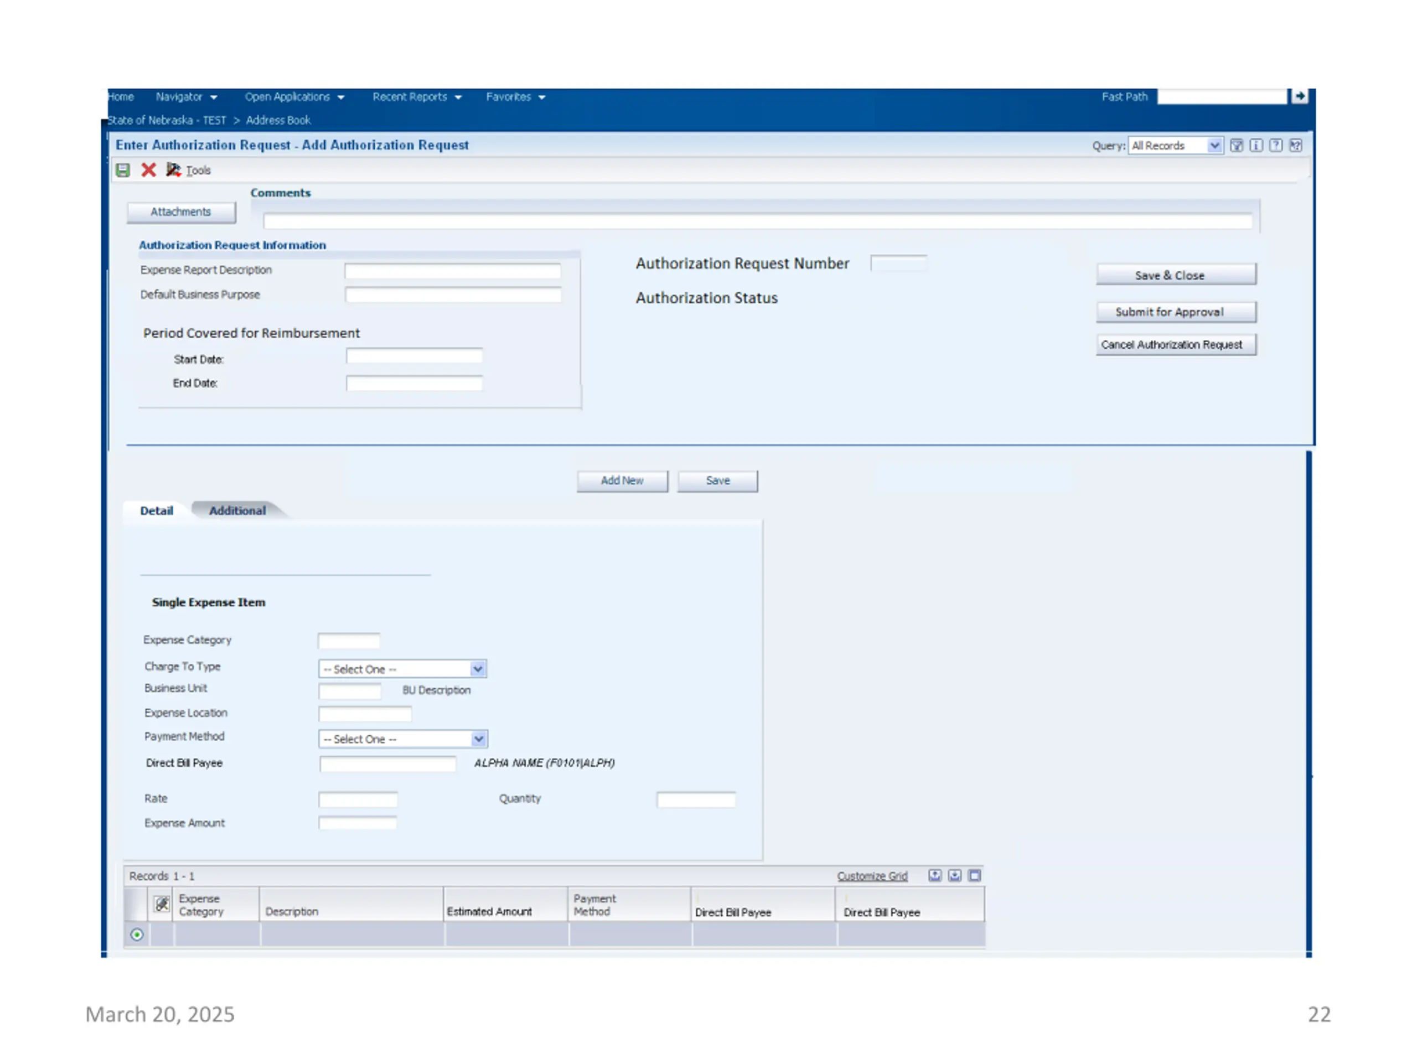This screenshot has height=1063, width=1417.
Task: Open the Charge To Type dropdown
Action: pos(403,669)
